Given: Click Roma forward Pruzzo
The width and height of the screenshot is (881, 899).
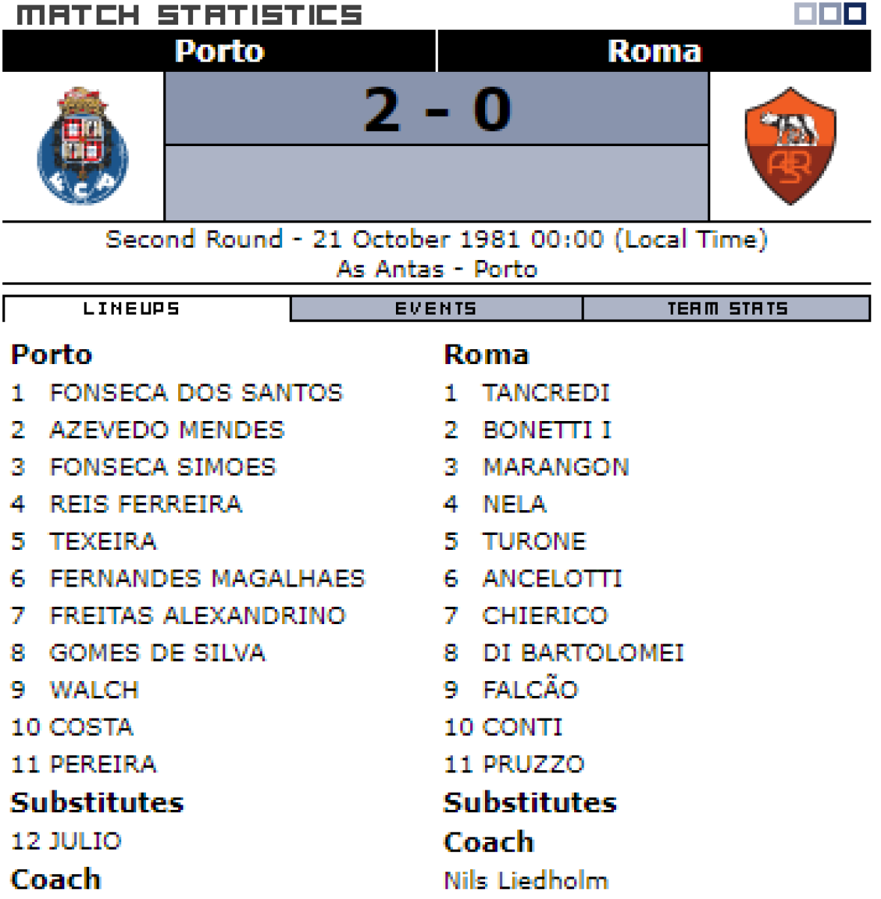Looking at the screenshot, I should (x=533, y=764).
